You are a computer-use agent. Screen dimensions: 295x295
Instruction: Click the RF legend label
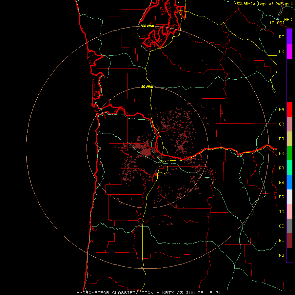(282, 37)
